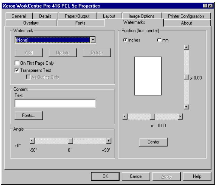216x185 pixels.
Task: Click the Angle slider right arrow
Action: 109,141
